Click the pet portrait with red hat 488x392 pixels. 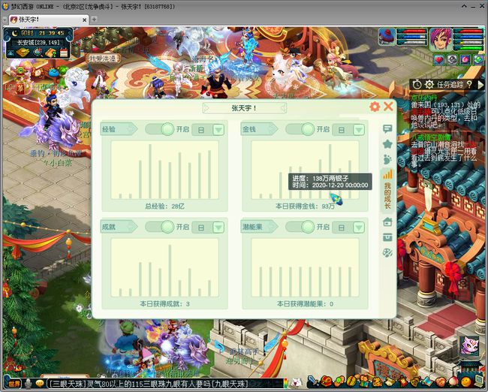[x=387, y=37]
